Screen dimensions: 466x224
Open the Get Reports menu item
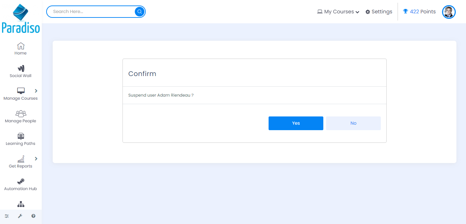coord(21,162)
